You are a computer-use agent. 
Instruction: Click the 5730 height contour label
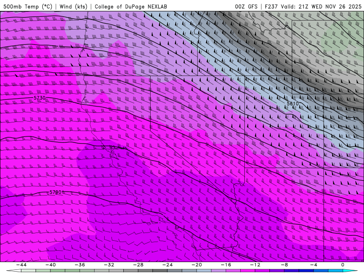[40, 98]
